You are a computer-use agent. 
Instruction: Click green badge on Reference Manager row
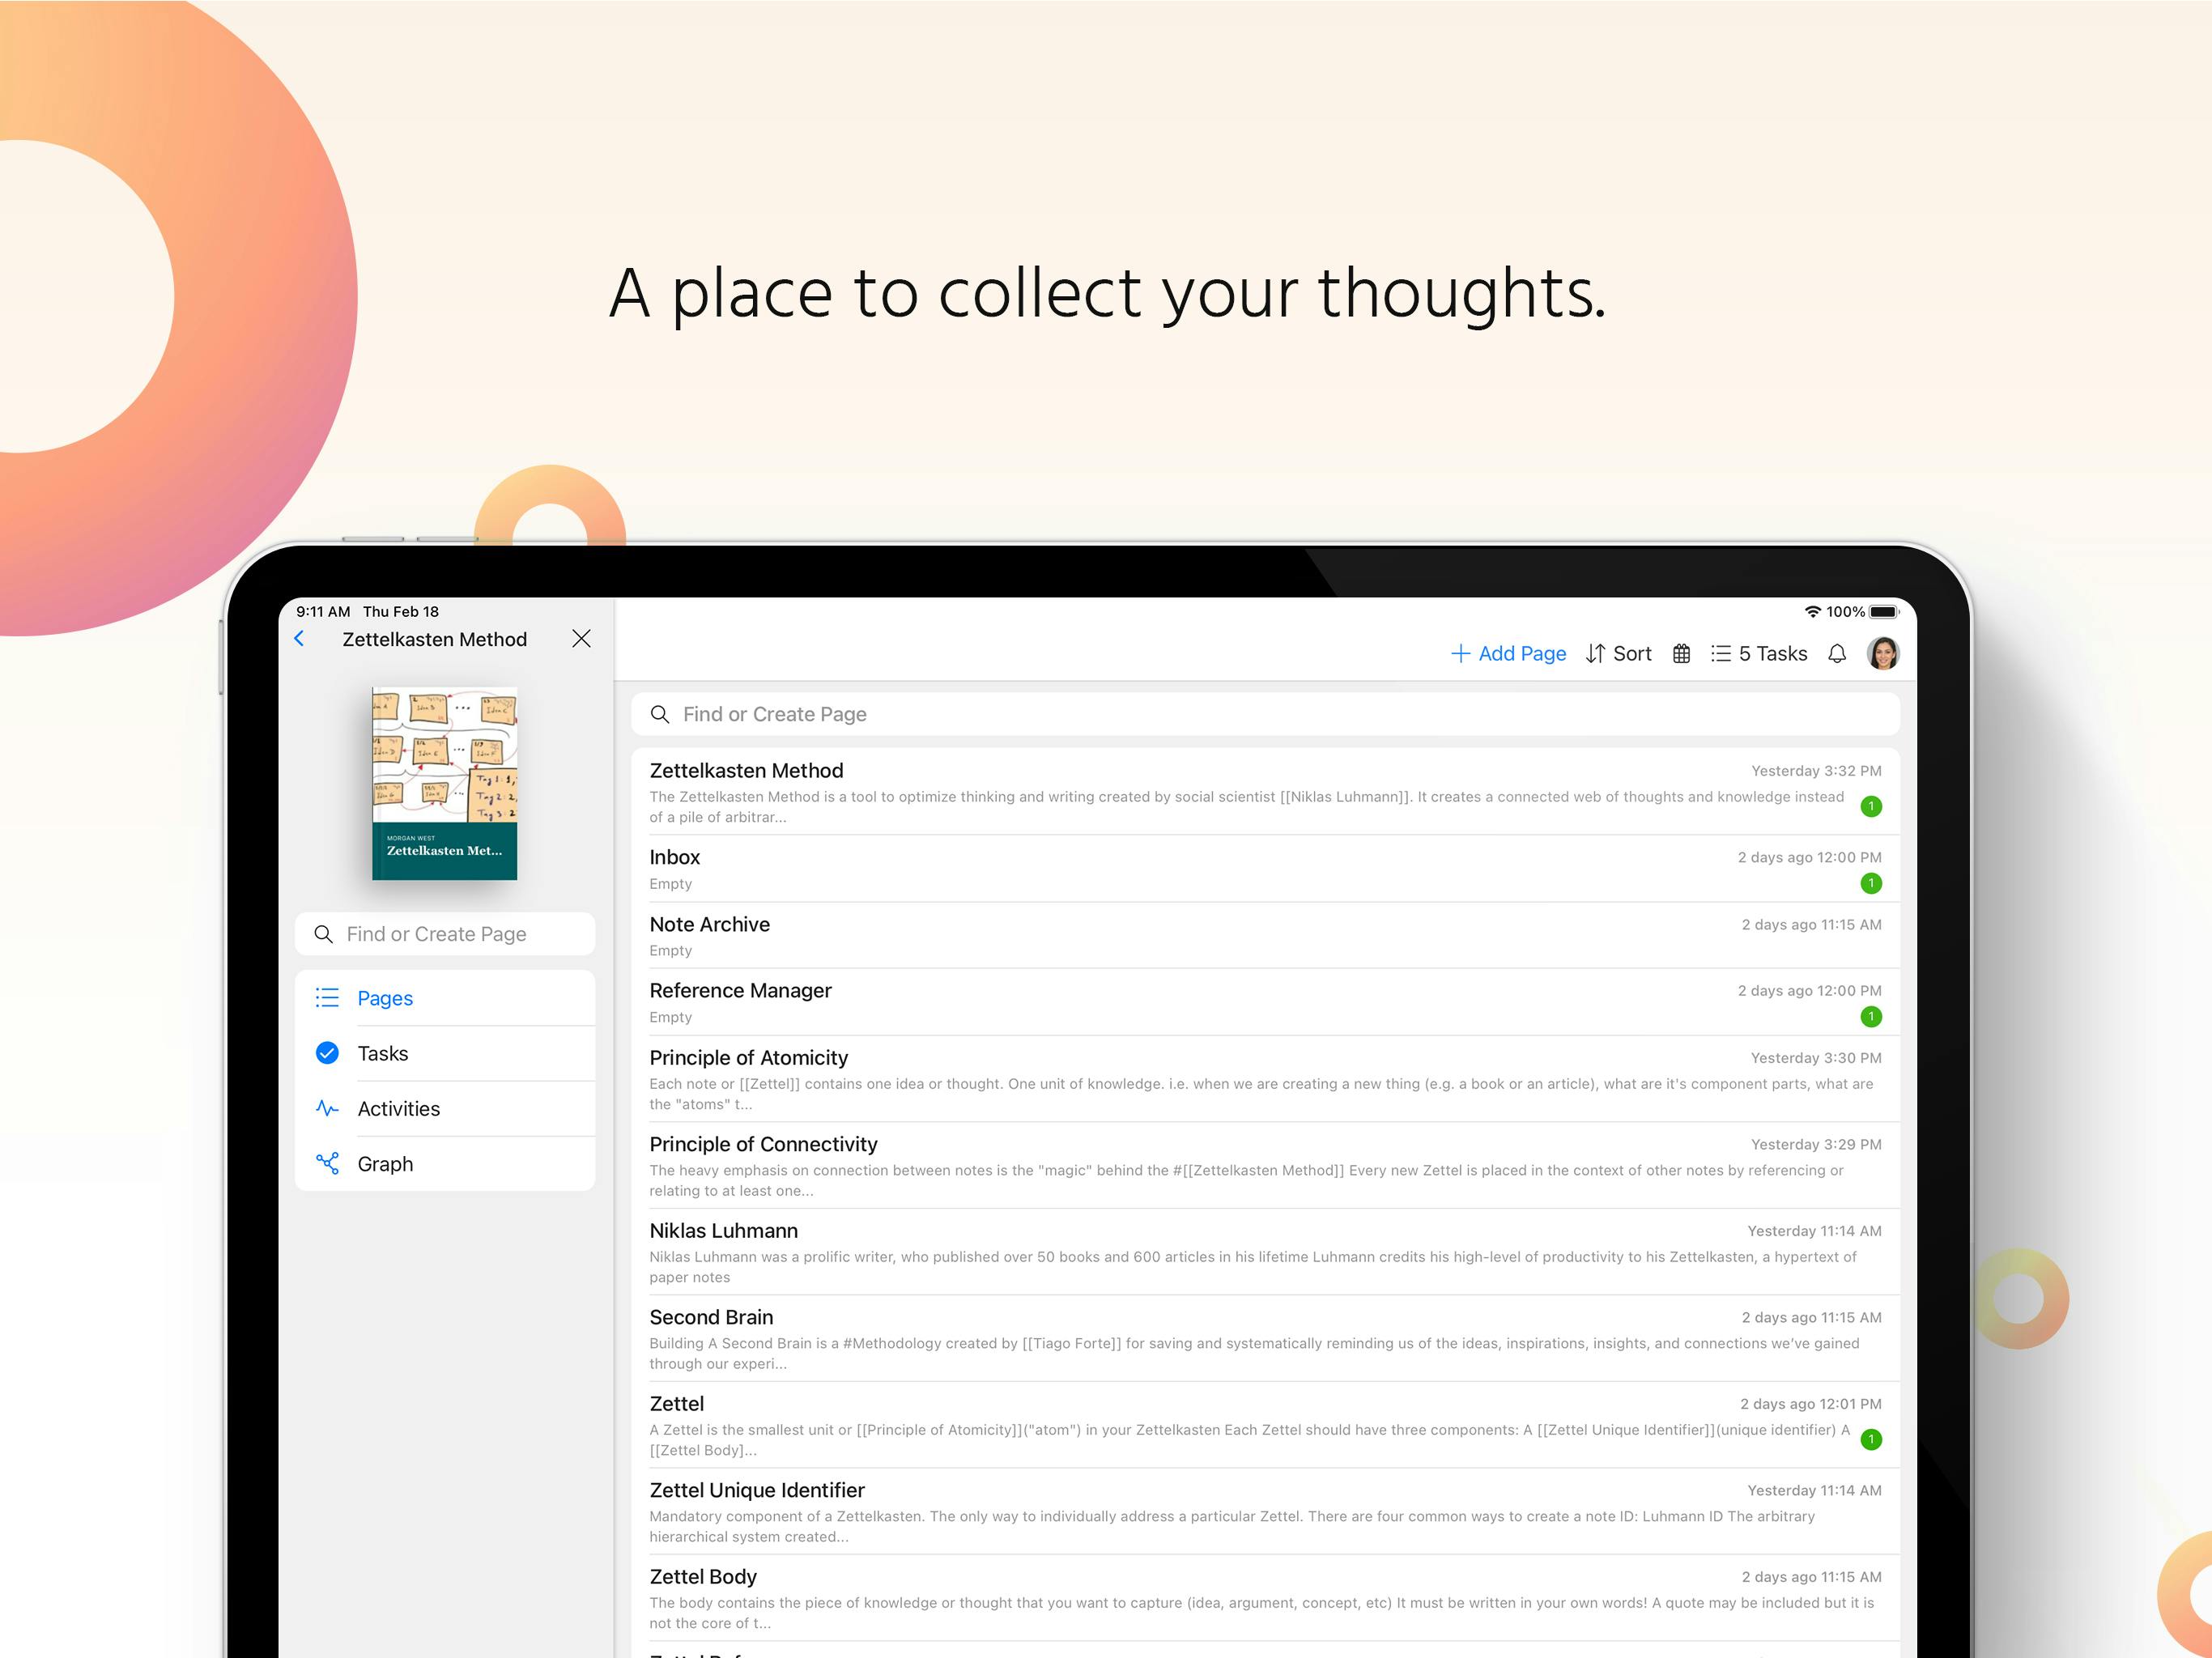1871,1017
